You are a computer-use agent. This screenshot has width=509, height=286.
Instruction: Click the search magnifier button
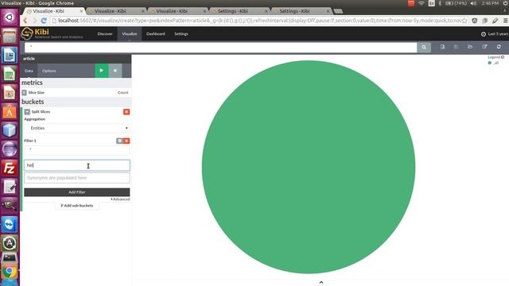424,48
